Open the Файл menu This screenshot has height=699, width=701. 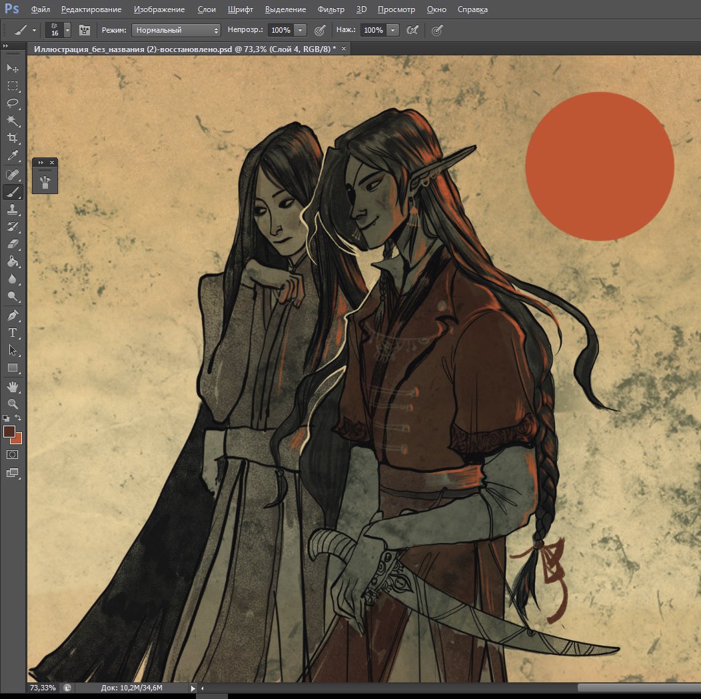point(40,9)
